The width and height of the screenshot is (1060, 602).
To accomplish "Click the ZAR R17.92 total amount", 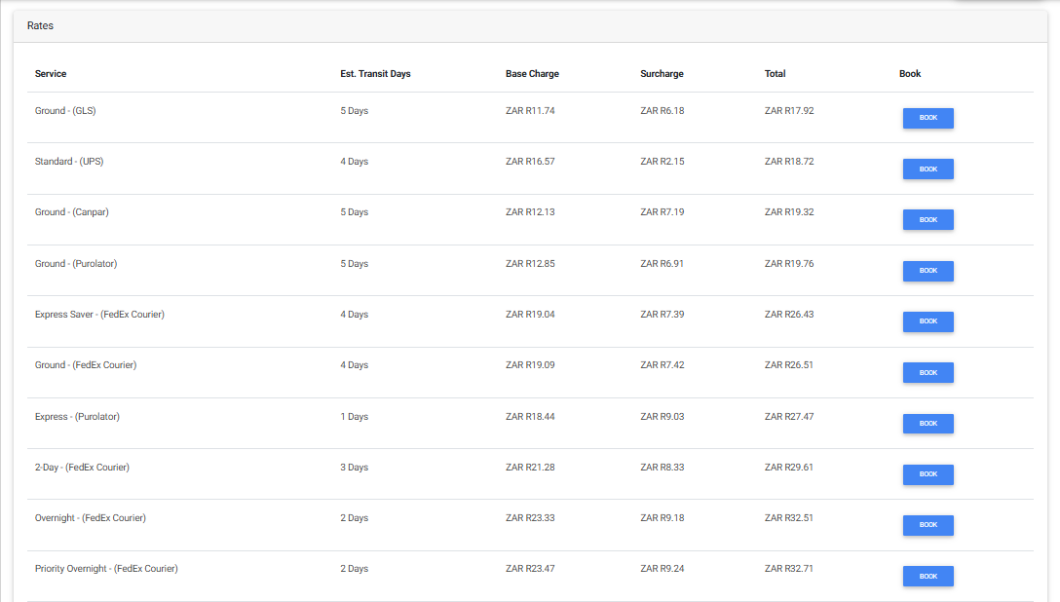I will (x=789, y=111).
